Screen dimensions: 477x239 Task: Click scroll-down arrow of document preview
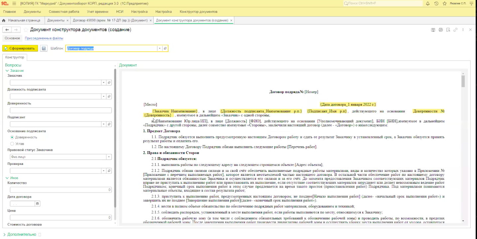coord(463,221)
